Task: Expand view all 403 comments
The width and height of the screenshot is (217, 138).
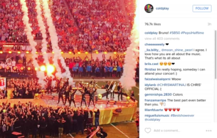Action: pos(162,39)
